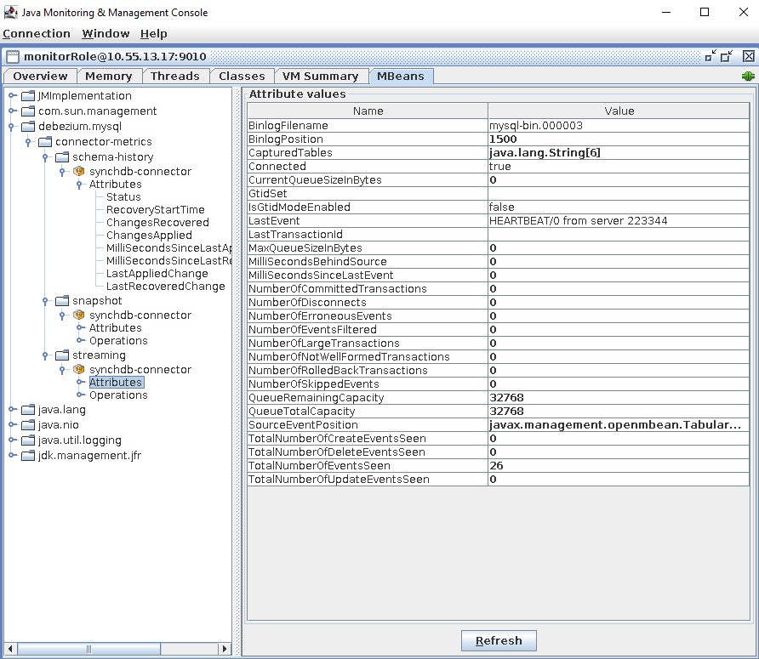
Task: Click the debezium.mysql folder icon
Action: (x=28, y=127)
